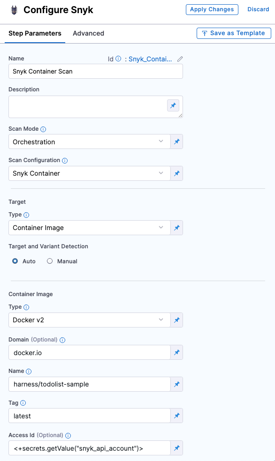Click the pin icon beside Access Id field
Viewport: 275px width, 461px height.
[176, 448]
